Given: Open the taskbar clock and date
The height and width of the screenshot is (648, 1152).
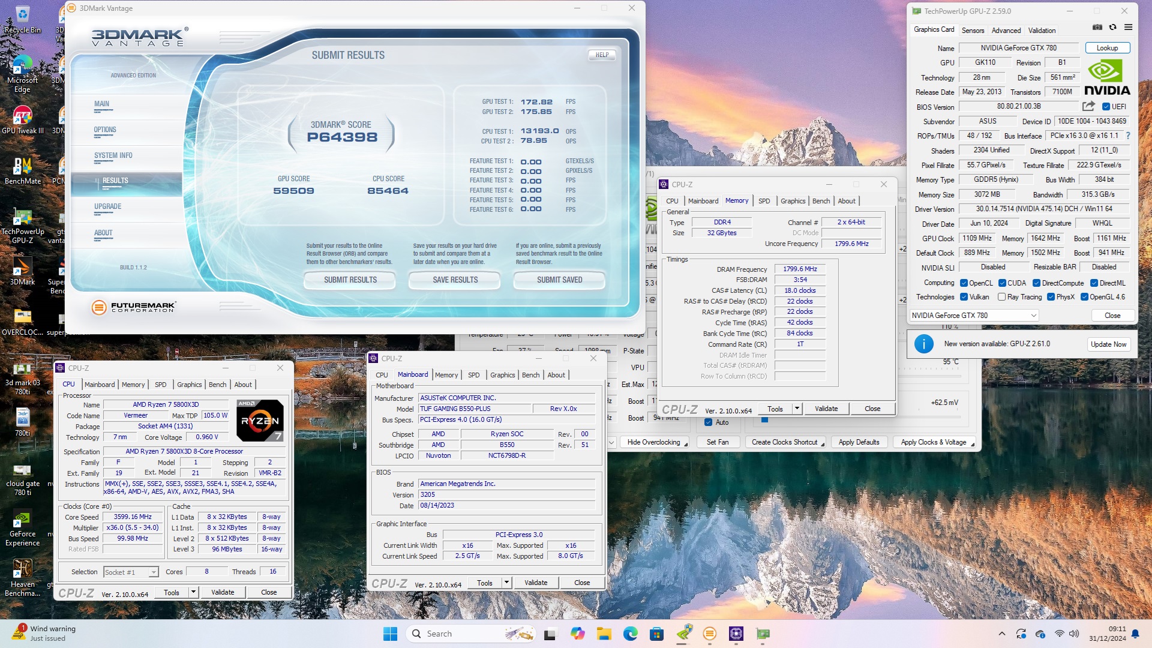Looking at the screenshot, I should pos(1108,634).
